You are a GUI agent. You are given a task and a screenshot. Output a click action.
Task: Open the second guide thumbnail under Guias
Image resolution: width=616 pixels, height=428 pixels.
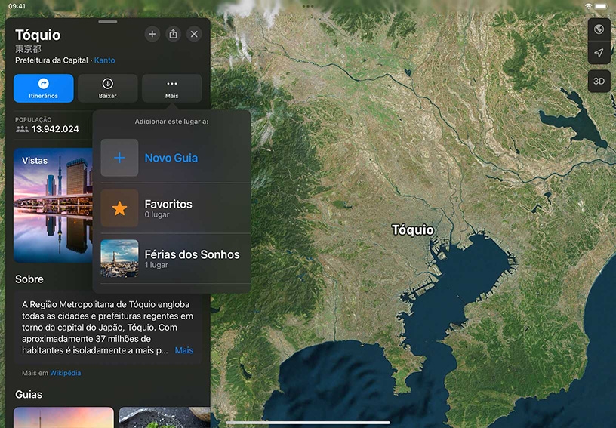pos(165,417)
